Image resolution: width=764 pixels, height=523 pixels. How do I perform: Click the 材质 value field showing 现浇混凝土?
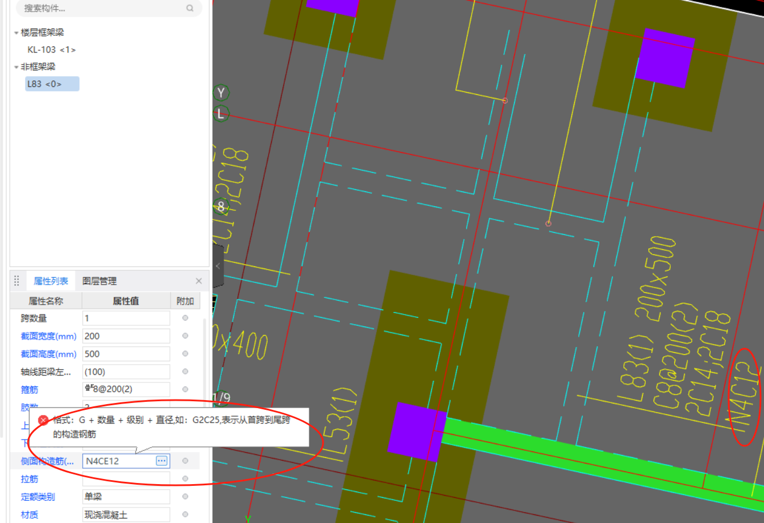pos(126,514)
